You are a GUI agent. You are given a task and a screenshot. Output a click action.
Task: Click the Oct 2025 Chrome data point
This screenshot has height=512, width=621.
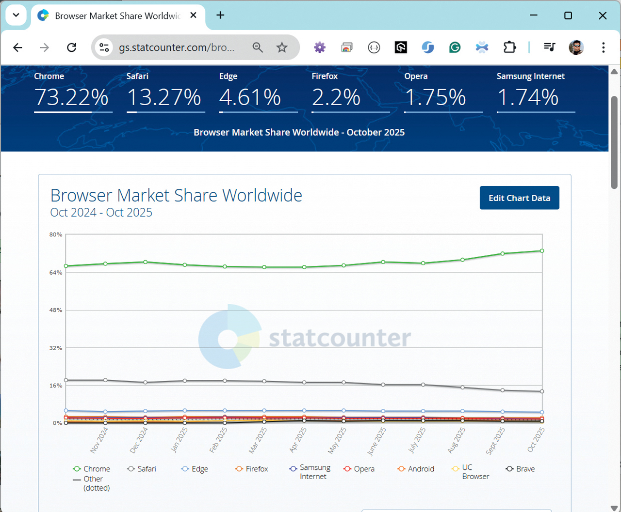click(x=542, y=251)
